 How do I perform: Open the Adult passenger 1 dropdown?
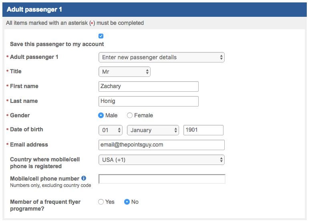click(161, 57)
